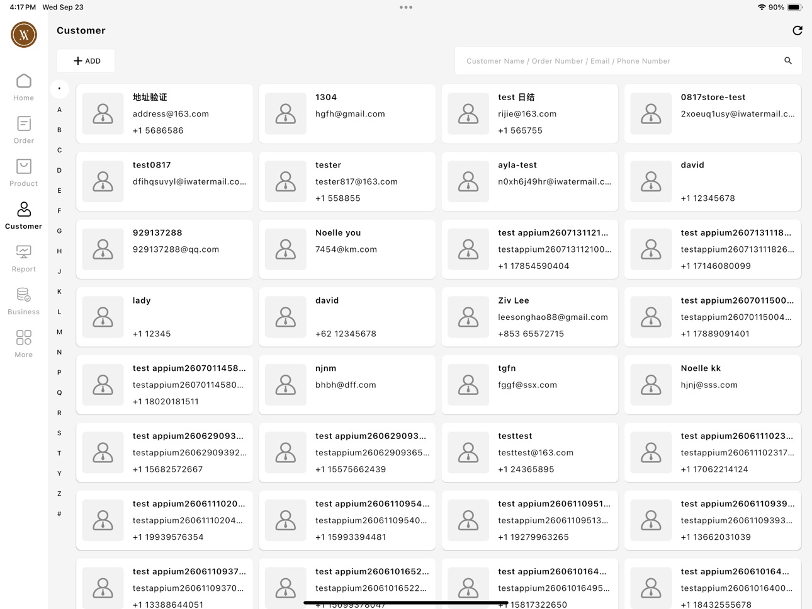Image resolution: width=812 pixels, height=609 pixels.
Task: Open customer card Noelle you
Action: tap(347, 249)
